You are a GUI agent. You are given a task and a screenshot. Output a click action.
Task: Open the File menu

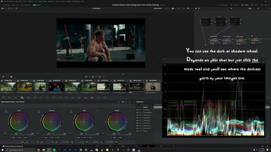point(17,1)
